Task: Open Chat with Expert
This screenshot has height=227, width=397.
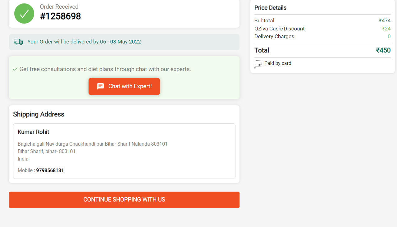Action: point(124,86)
